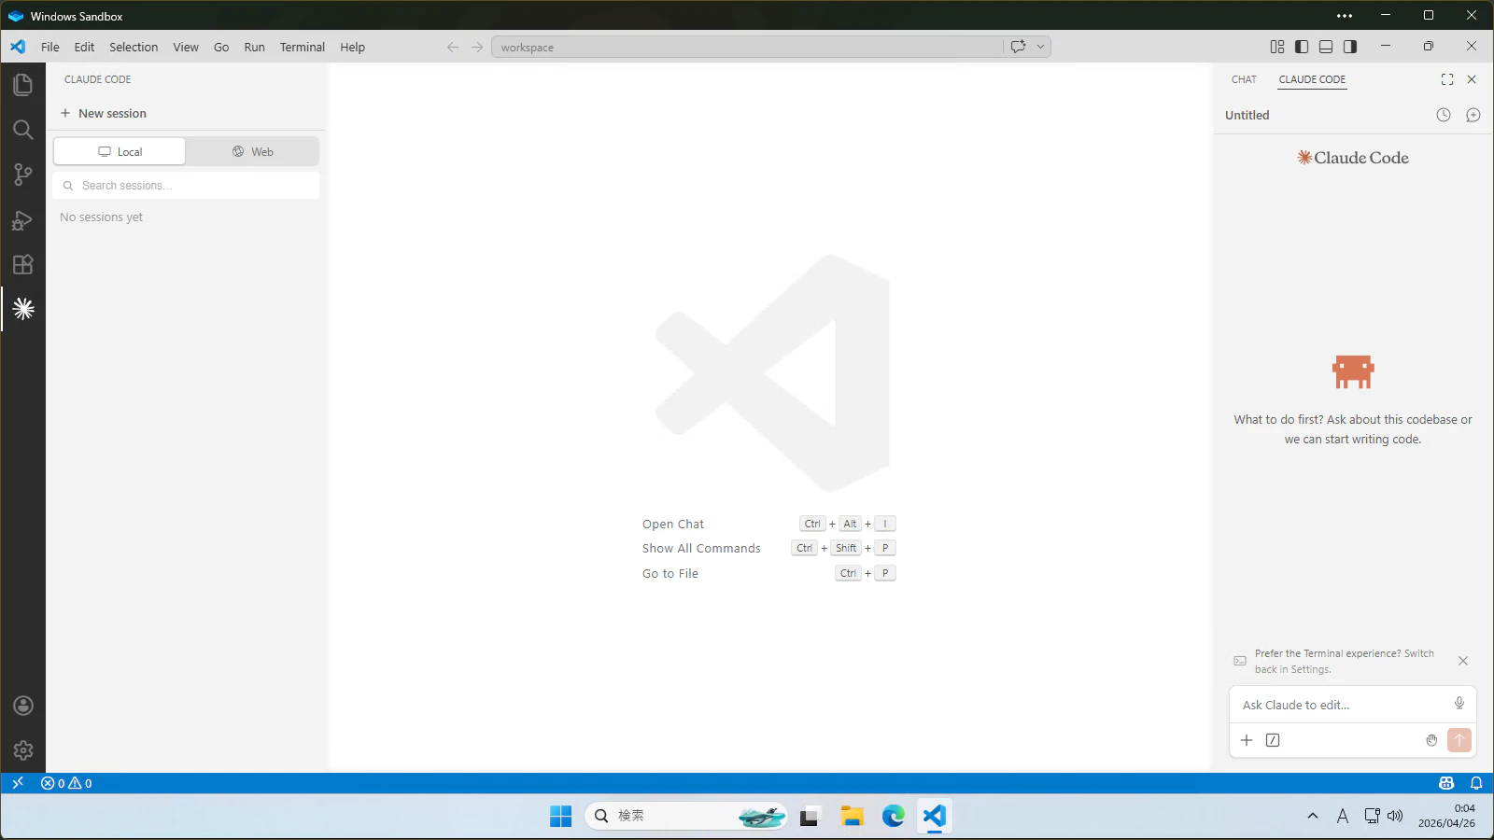Open File Explorer from taskbar

click(x=852, y=816)
